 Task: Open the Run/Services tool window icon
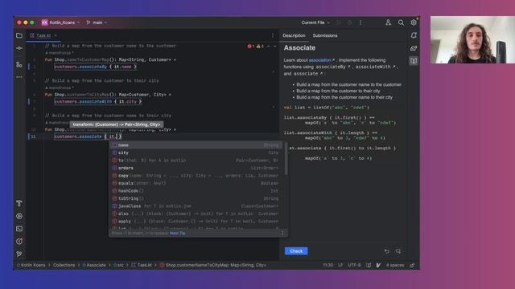(x=19, y=216)
